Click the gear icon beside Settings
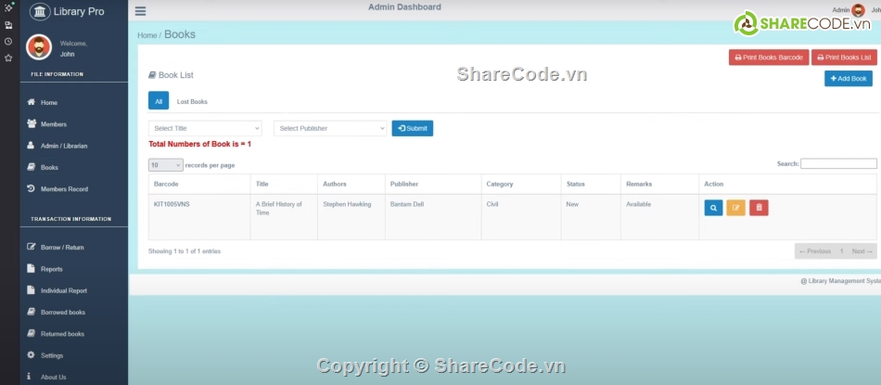The width and height of the screenshot is (881, 385). click(31, 355)
